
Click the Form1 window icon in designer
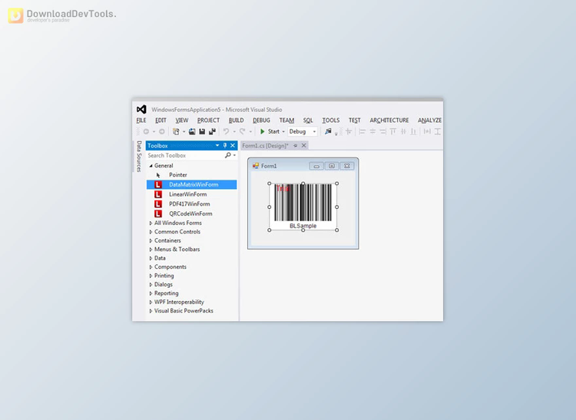256,166
